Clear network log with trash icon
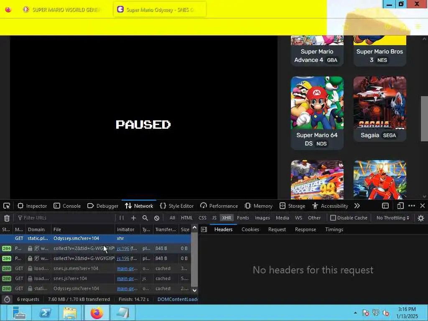Image resolution: width=428 pixels, height=321 pixels. (7, 218)
